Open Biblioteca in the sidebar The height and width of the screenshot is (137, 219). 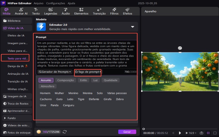(17, 21)
